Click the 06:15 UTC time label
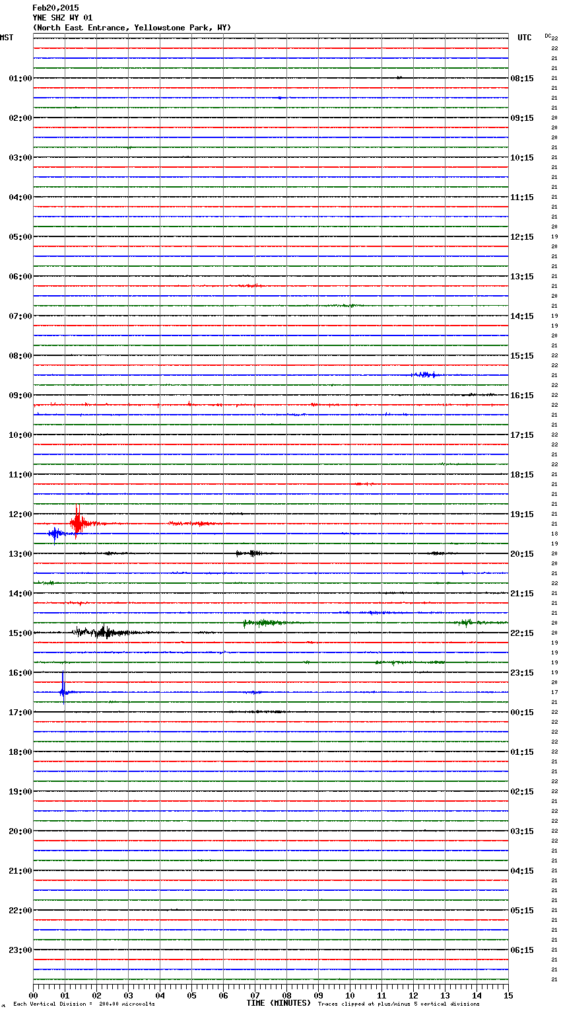 point(522,950)
